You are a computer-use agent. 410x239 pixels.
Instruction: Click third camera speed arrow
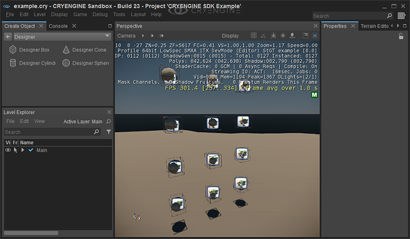pyautogui.click(x=161, y=35)
